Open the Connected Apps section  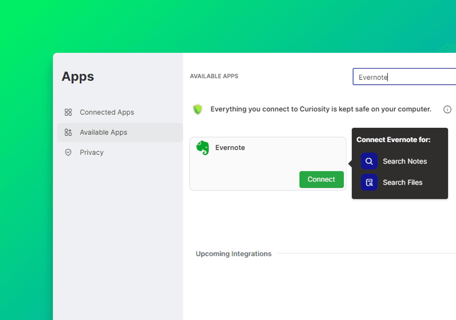tap(120, 112)
